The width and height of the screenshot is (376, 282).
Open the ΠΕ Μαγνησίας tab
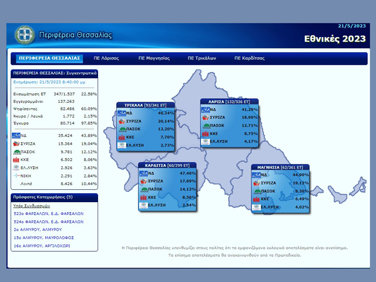coord(154,59)
